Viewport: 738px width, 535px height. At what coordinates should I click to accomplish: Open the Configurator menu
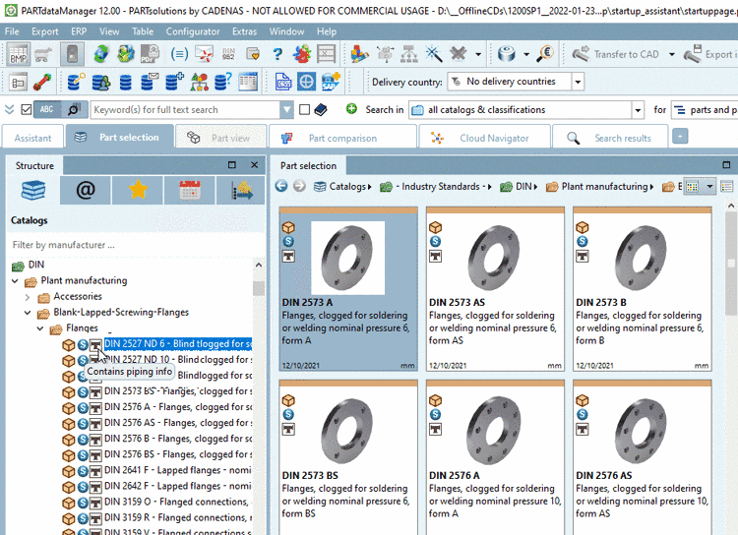click(x=192, y=31)
